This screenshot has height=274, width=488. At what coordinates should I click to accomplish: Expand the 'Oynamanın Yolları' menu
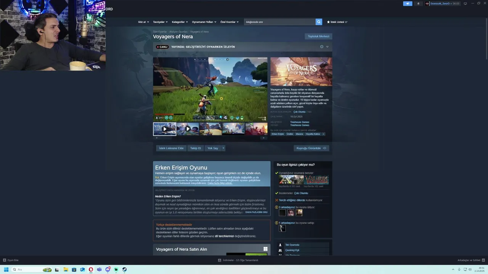(204, 22)
